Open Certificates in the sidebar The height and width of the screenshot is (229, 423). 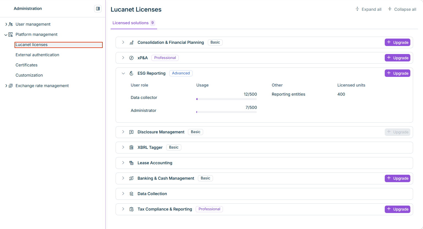[x=26, y=65]
